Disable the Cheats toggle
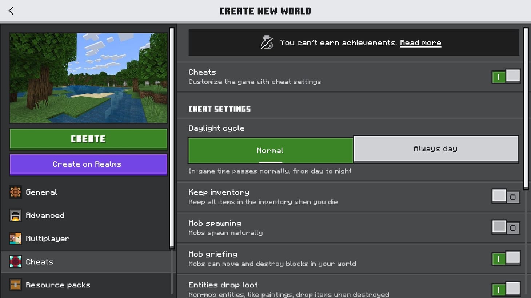531x298 pixels. coord(506,77)
